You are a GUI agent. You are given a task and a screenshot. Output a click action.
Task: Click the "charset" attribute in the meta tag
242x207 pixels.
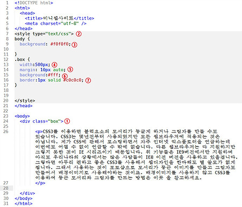[49, 24]
